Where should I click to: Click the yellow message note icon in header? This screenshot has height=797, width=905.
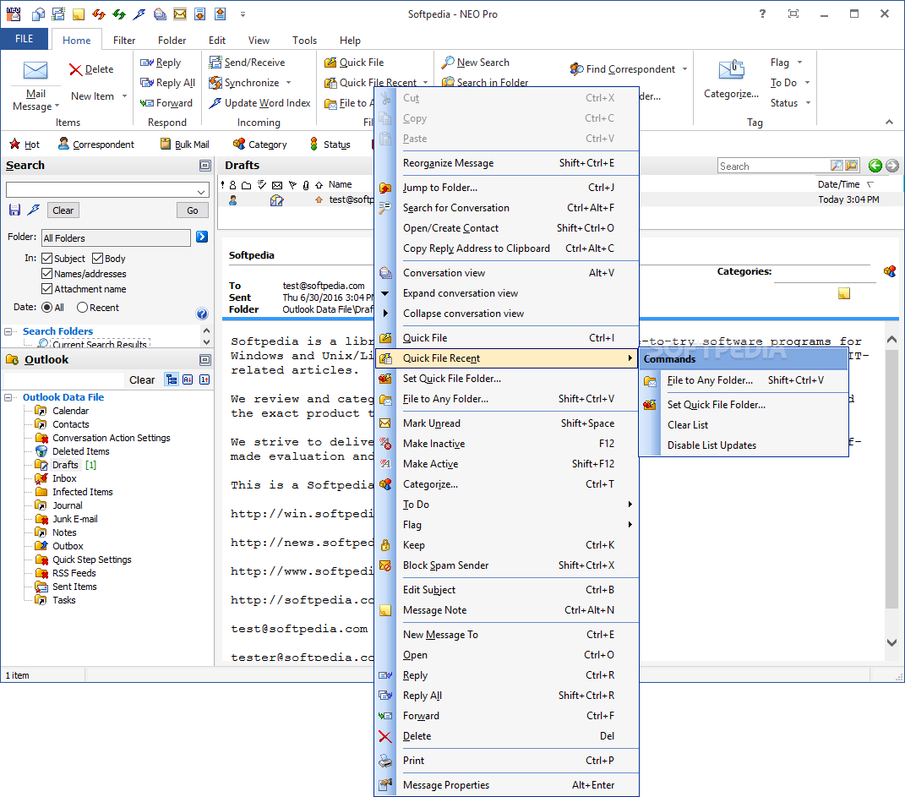tap(844, 294)
